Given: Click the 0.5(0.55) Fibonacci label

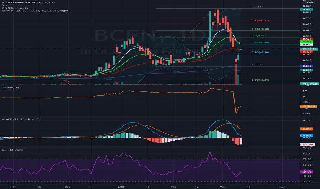Looking at the screenshot, I should pos(258,35).
